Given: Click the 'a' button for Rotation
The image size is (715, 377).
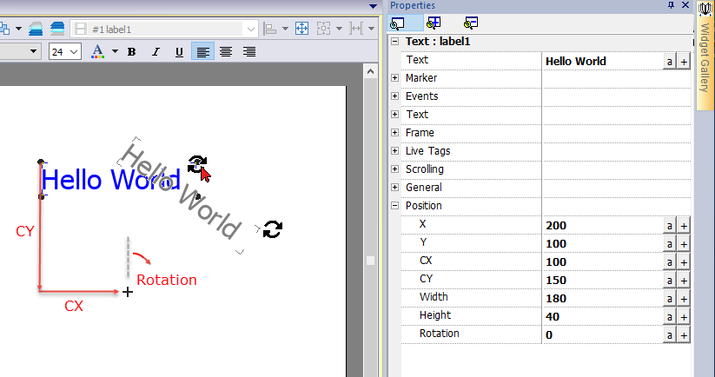Looking at the screenshot, I should [x=670, y=334].
